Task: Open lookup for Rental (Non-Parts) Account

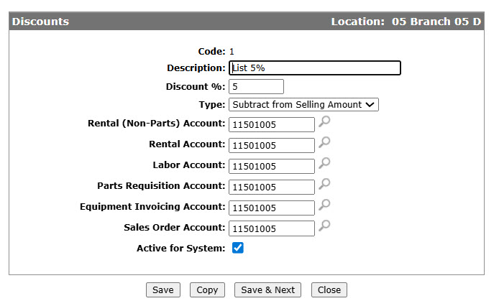Action: [x=324, y=121]
